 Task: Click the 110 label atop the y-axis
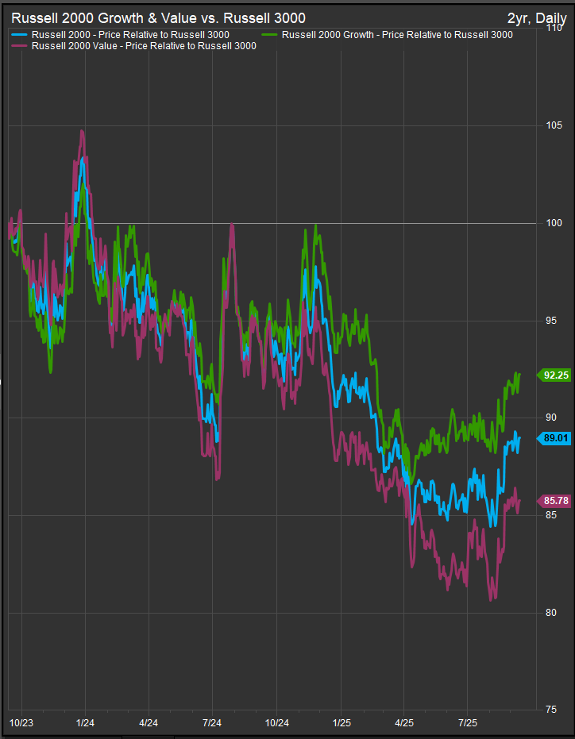553,29
